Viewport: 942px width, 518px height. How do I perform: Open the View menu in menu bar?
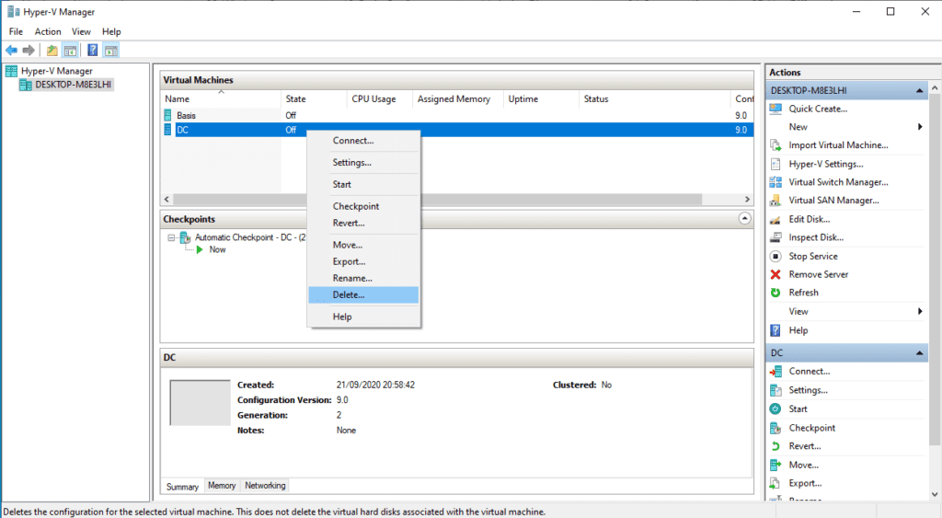pos(81,32)
